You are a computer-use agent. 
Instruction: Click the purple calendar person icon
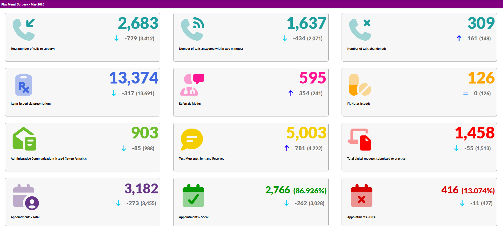pyautogui.click(x=26, y=197)
